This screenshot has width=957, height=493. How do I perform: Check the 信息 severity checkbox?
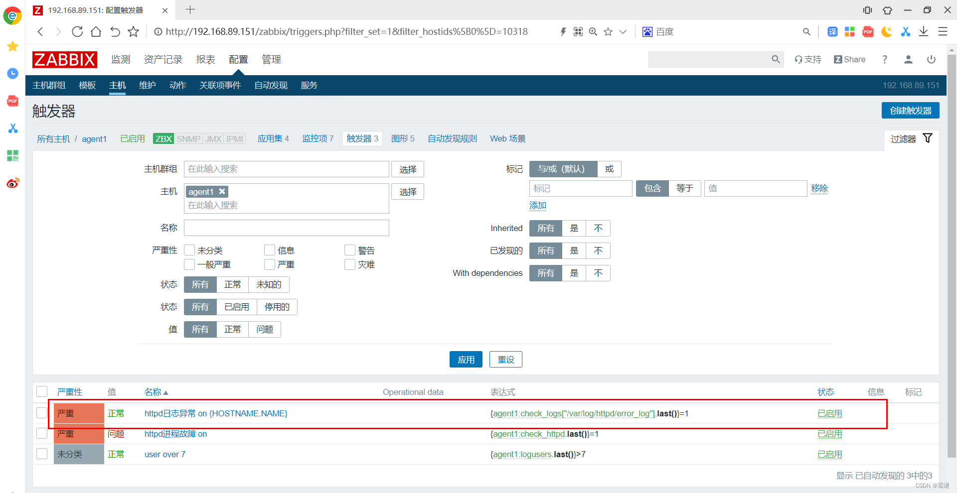[270, 250]
